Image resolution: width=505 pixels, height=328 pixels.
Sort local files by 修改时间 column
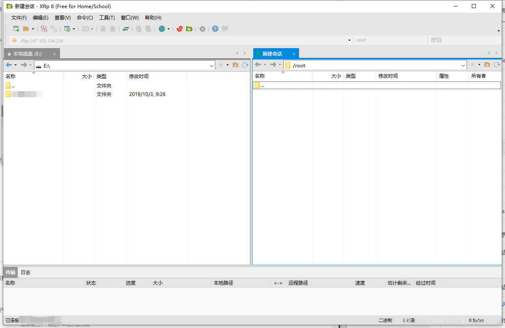[157, 76]
